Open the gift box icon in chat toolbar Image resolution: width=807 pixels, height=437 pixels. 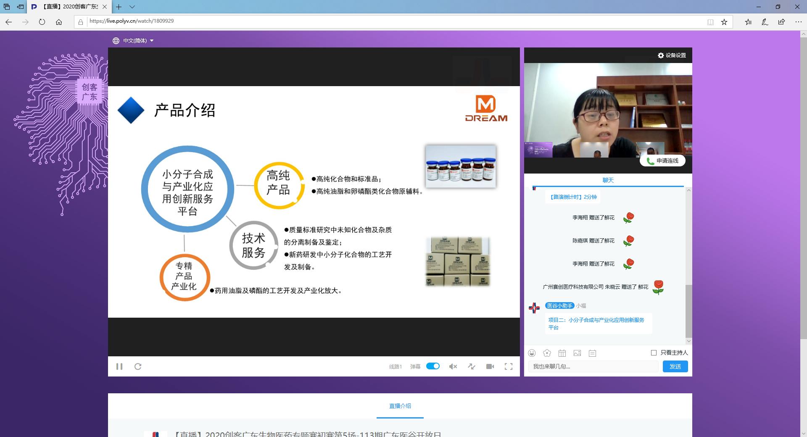pyautogui.click(x=562, y=353)
